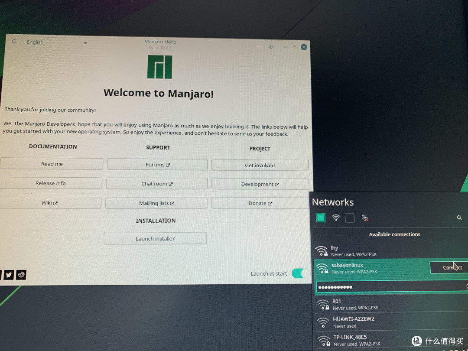Click the Manjaro logo in welcome window
The width and height of the screenshot is (468, 351).
(159, 67)
